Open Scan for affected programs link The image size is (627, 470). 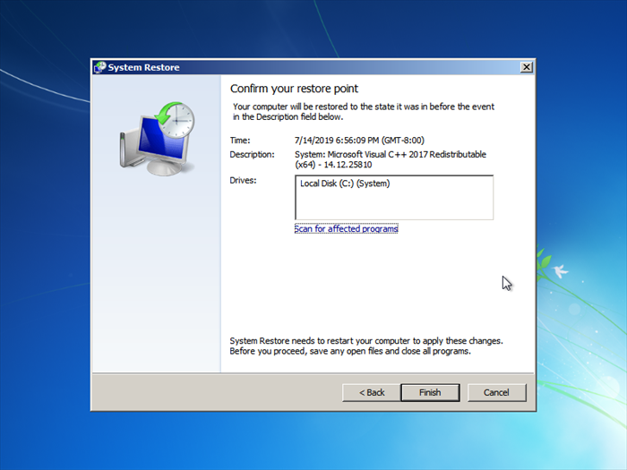point(347,228)
